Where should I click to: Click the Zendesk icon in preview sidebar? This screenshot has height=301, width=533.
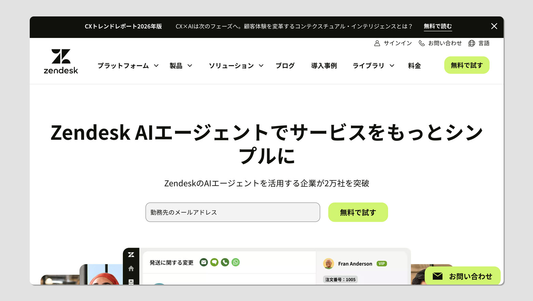click(x=131, y=255)
